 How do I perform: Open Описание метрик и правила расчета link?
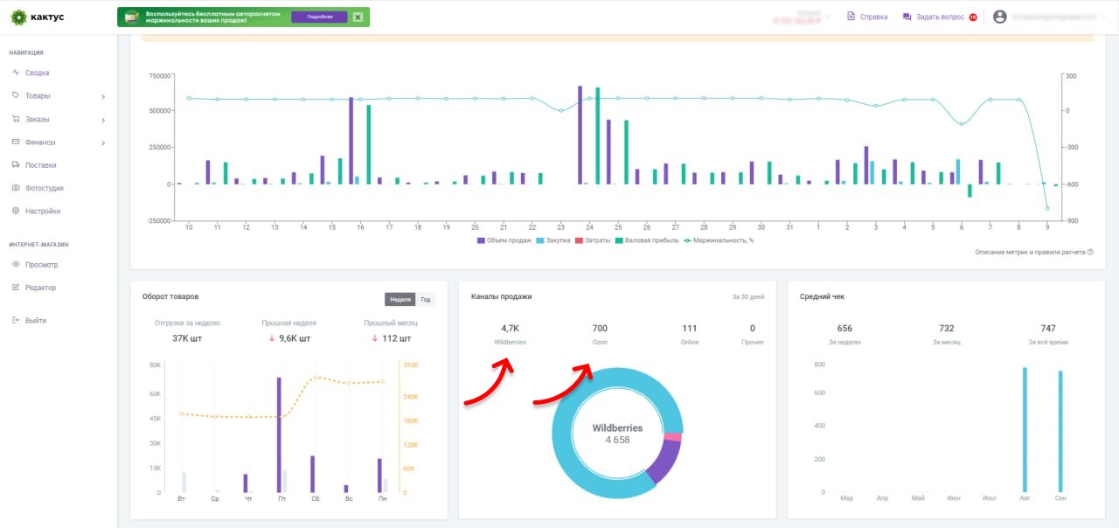(1030, 252)
